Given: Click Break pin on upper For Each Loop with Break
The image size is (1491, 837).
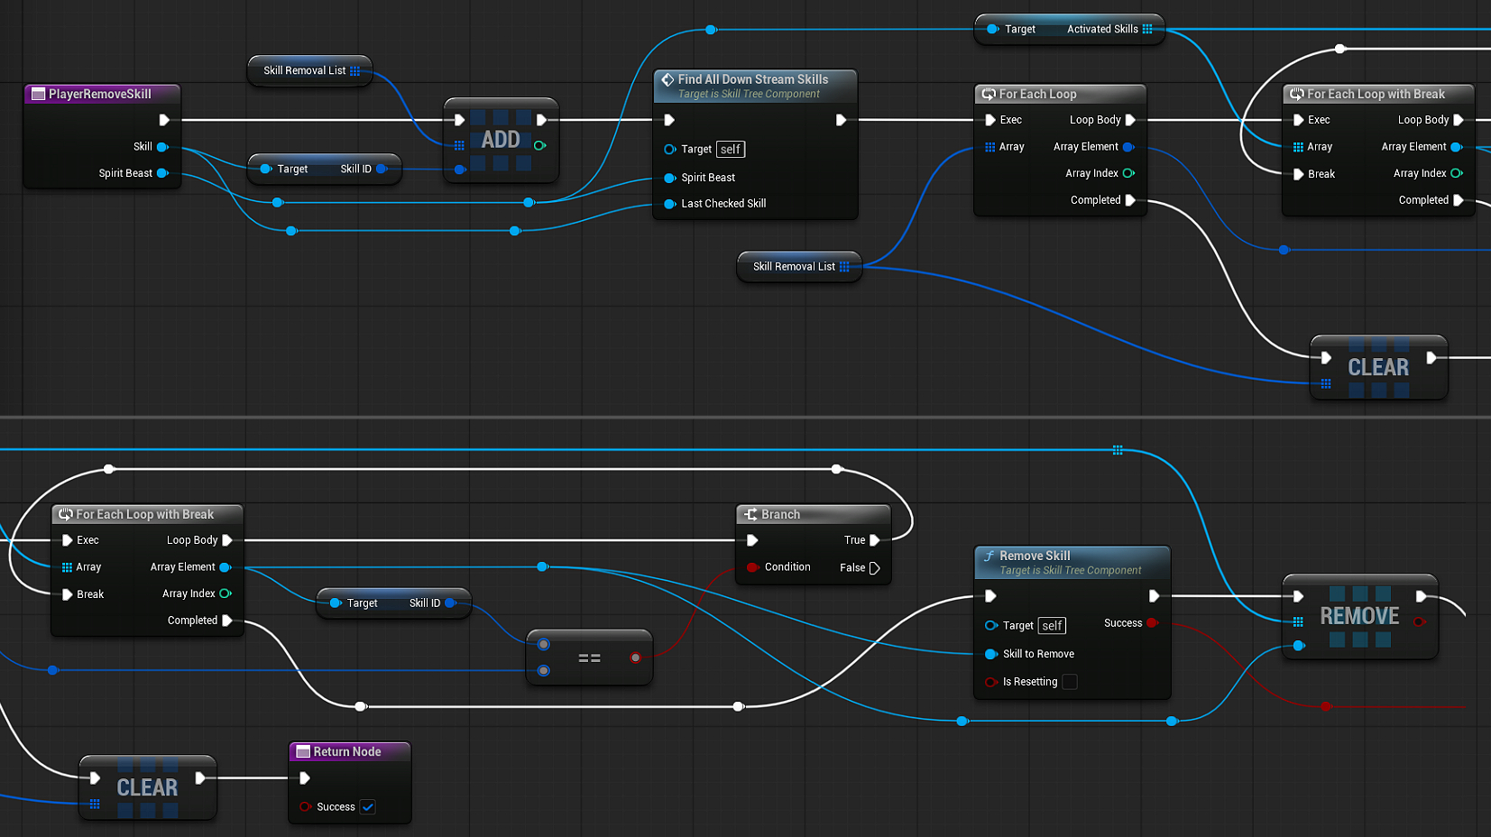Looking at the screenshot, I should click(x=1299, y=174).
